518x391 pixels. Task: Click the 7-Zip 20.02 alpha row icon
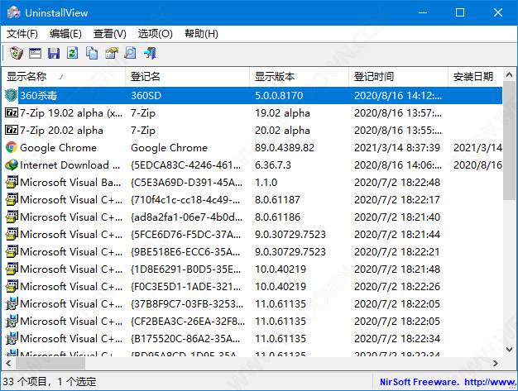[x=12, y=130]
